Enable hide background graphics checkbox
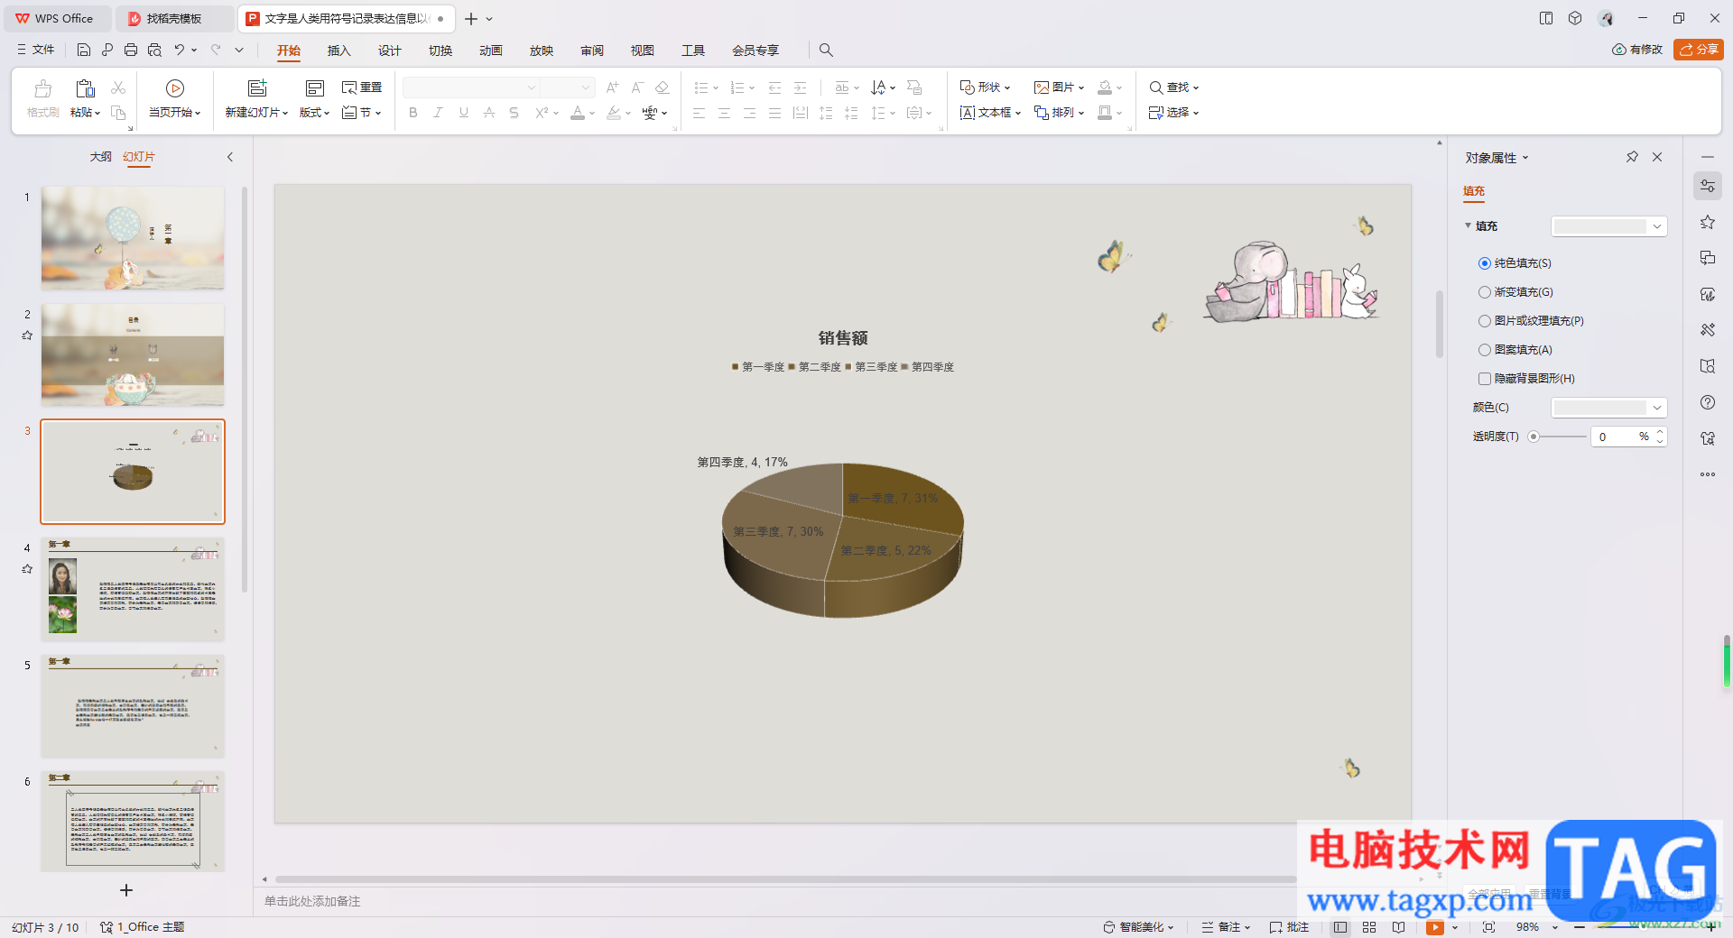Image resolution: width=1733 pixels, height=938 pixels. pos(1485,379)
